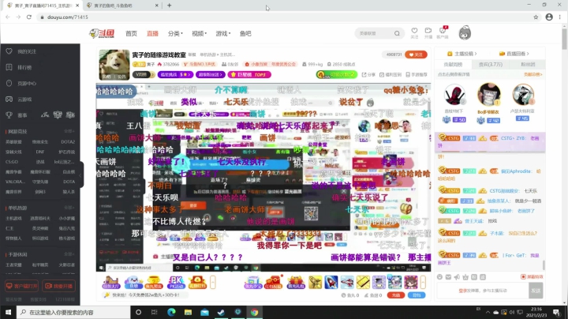
Task: Click the blue 背包 backpack button
Action: 417,295
